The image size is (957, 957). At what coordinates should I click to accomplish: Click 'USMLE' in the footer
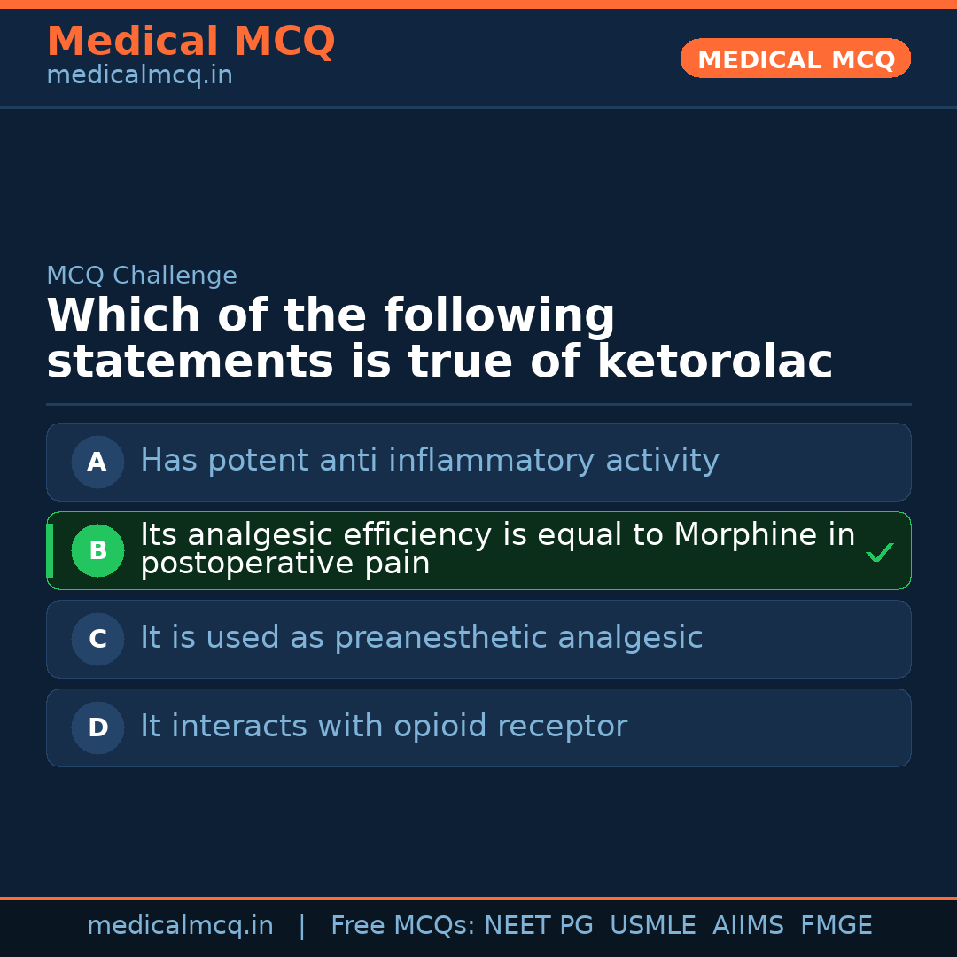652,926
